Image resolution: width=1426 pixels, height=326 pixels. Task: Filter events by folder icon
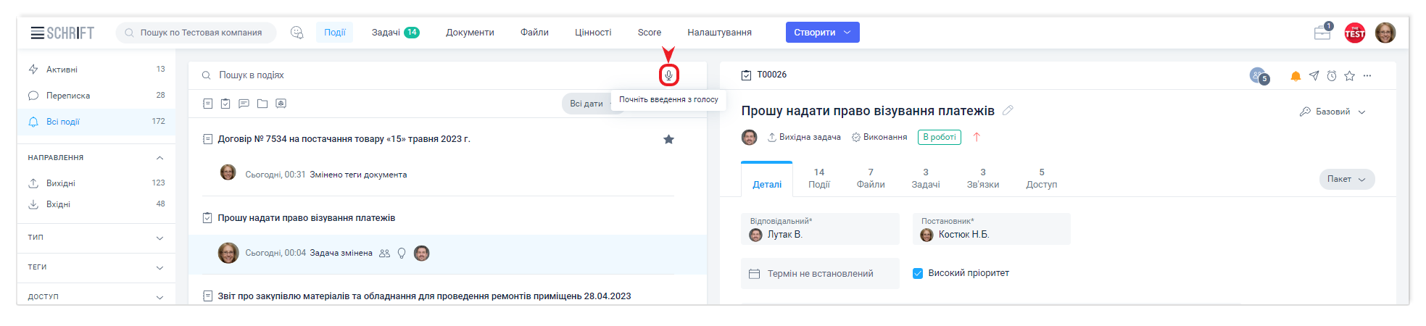click(262, 104)
